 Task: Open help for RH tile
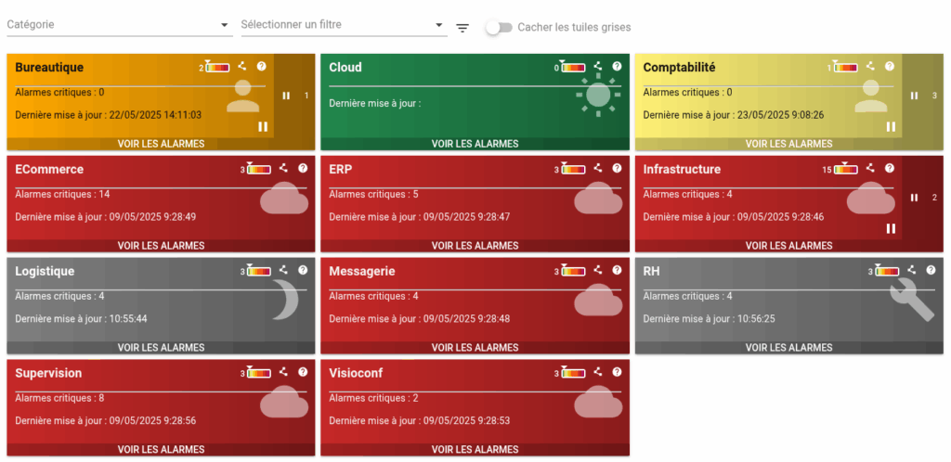931,270
